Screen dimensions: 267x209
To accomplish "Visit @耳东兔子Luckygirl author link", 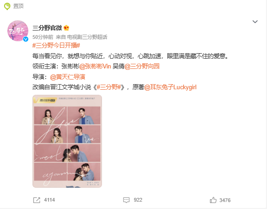I will (170, 87).
